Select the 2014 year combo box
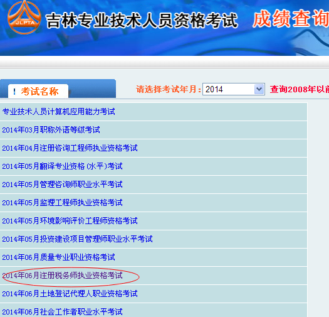 click(233, 89)
